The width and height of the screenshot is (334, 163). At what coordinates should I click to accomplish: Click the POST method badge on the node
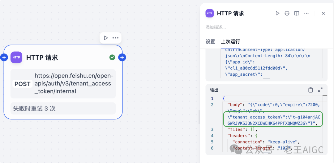(x=22, y=84)
